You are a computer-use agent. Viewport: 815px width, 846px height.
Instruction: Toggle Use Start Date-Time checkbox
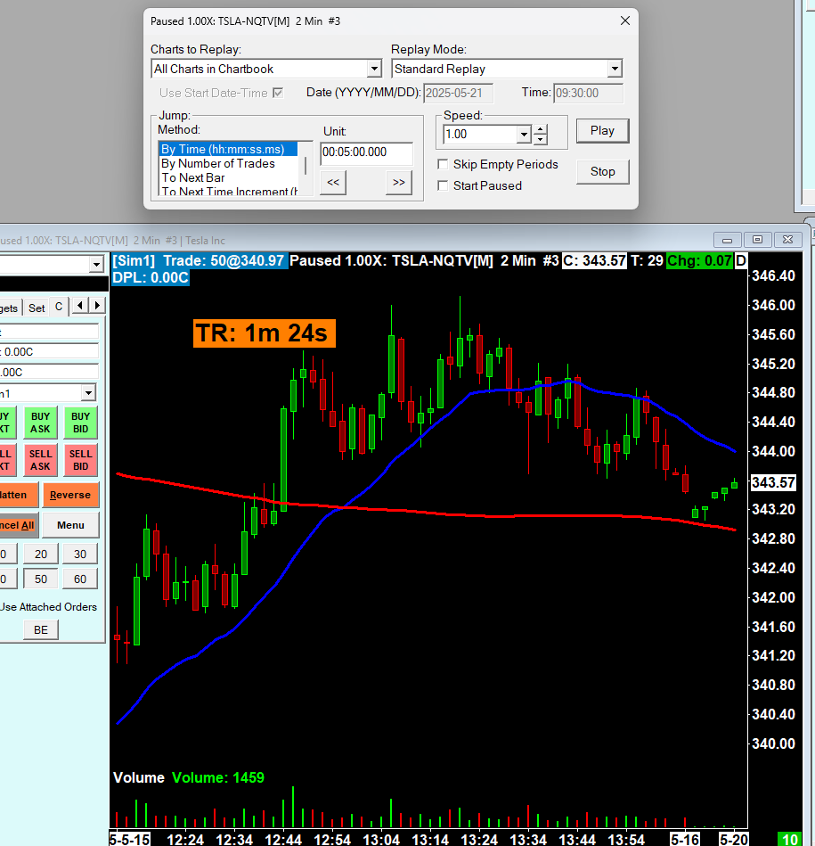click(x=278, y=93)
